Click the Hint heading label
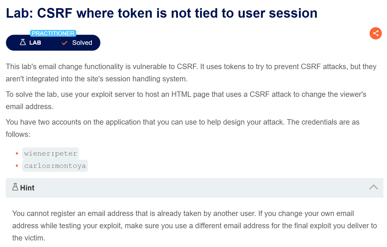Screen dimensions: 387x247 pos(27,188)
